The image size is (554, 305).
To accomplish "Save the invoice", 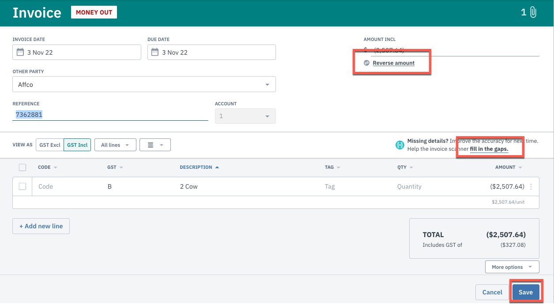I will coord(525,292).
